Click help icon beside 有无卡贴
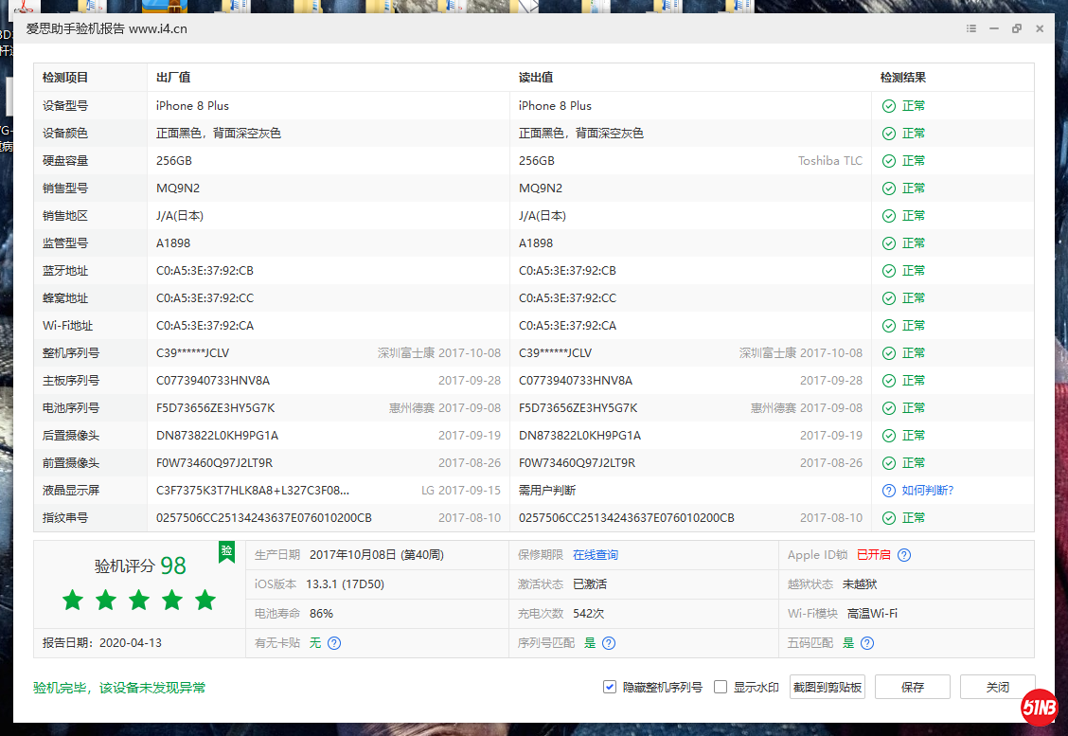This screenshot has height=736, width=1068. tap(334, 643)
